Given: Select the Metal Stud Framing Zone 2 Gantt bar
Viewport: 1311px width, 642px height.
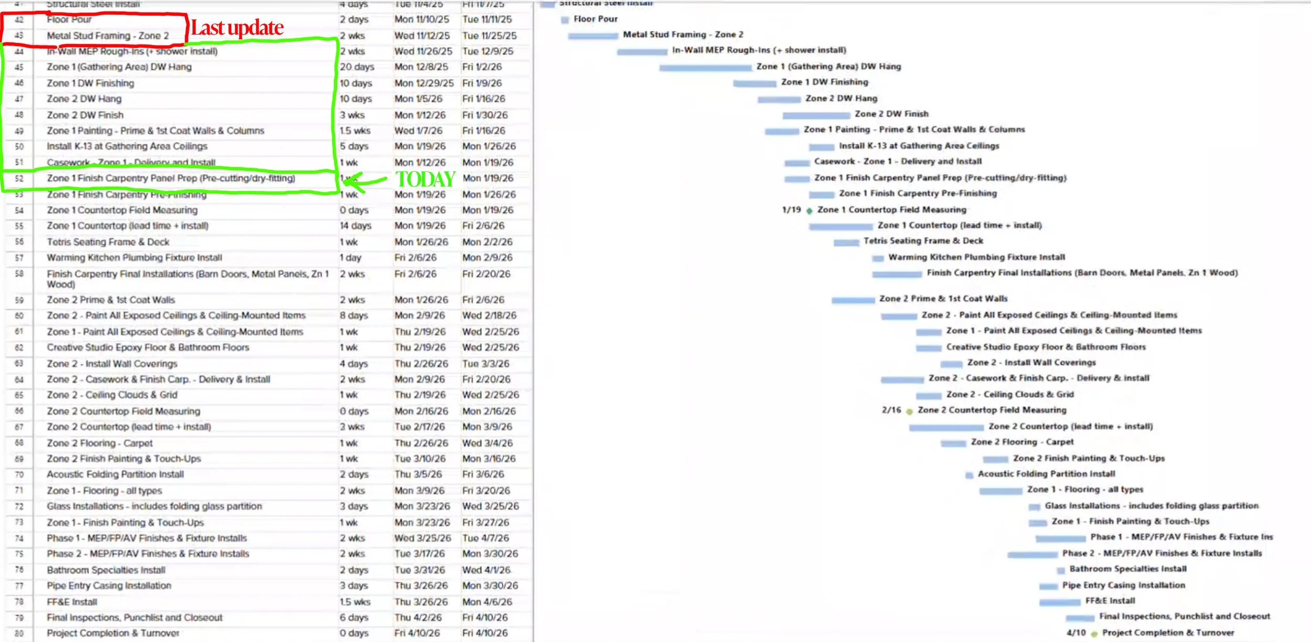Looking at the screenshot, I should 593,36.
